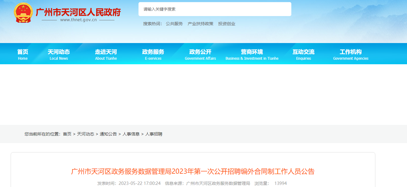This screenshot has height=187, width=407.
Task: Click the www.thnet.gov.cn site address
Action: click(x=79, y=19)
